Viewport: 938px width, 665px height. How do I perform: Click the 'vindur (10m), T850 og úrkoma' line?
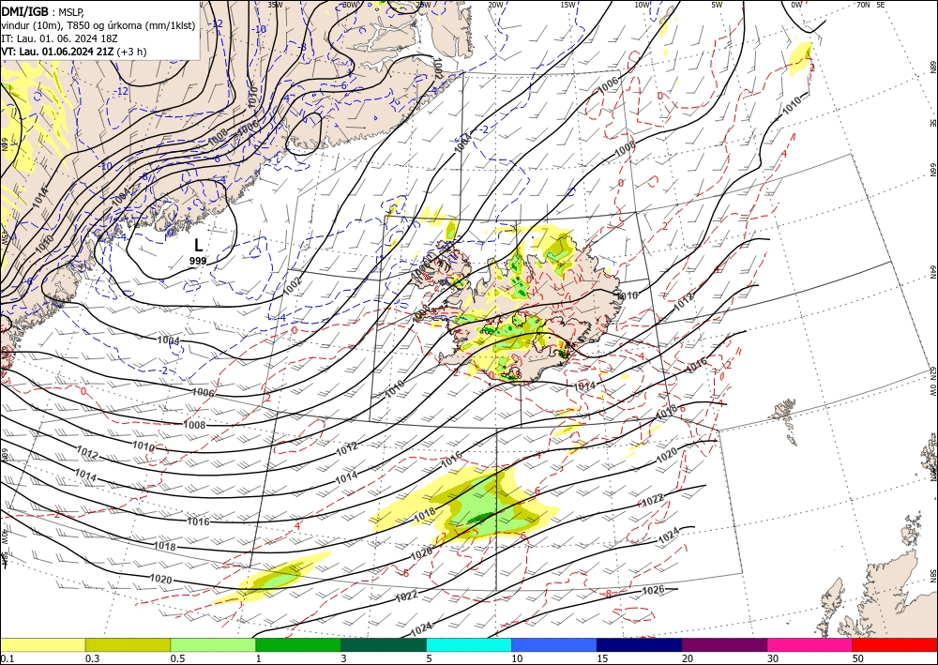pos(98,24)
